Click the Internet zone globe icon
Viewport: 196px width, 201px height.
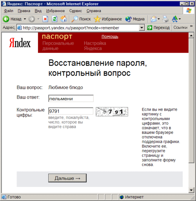click(122, 197)
